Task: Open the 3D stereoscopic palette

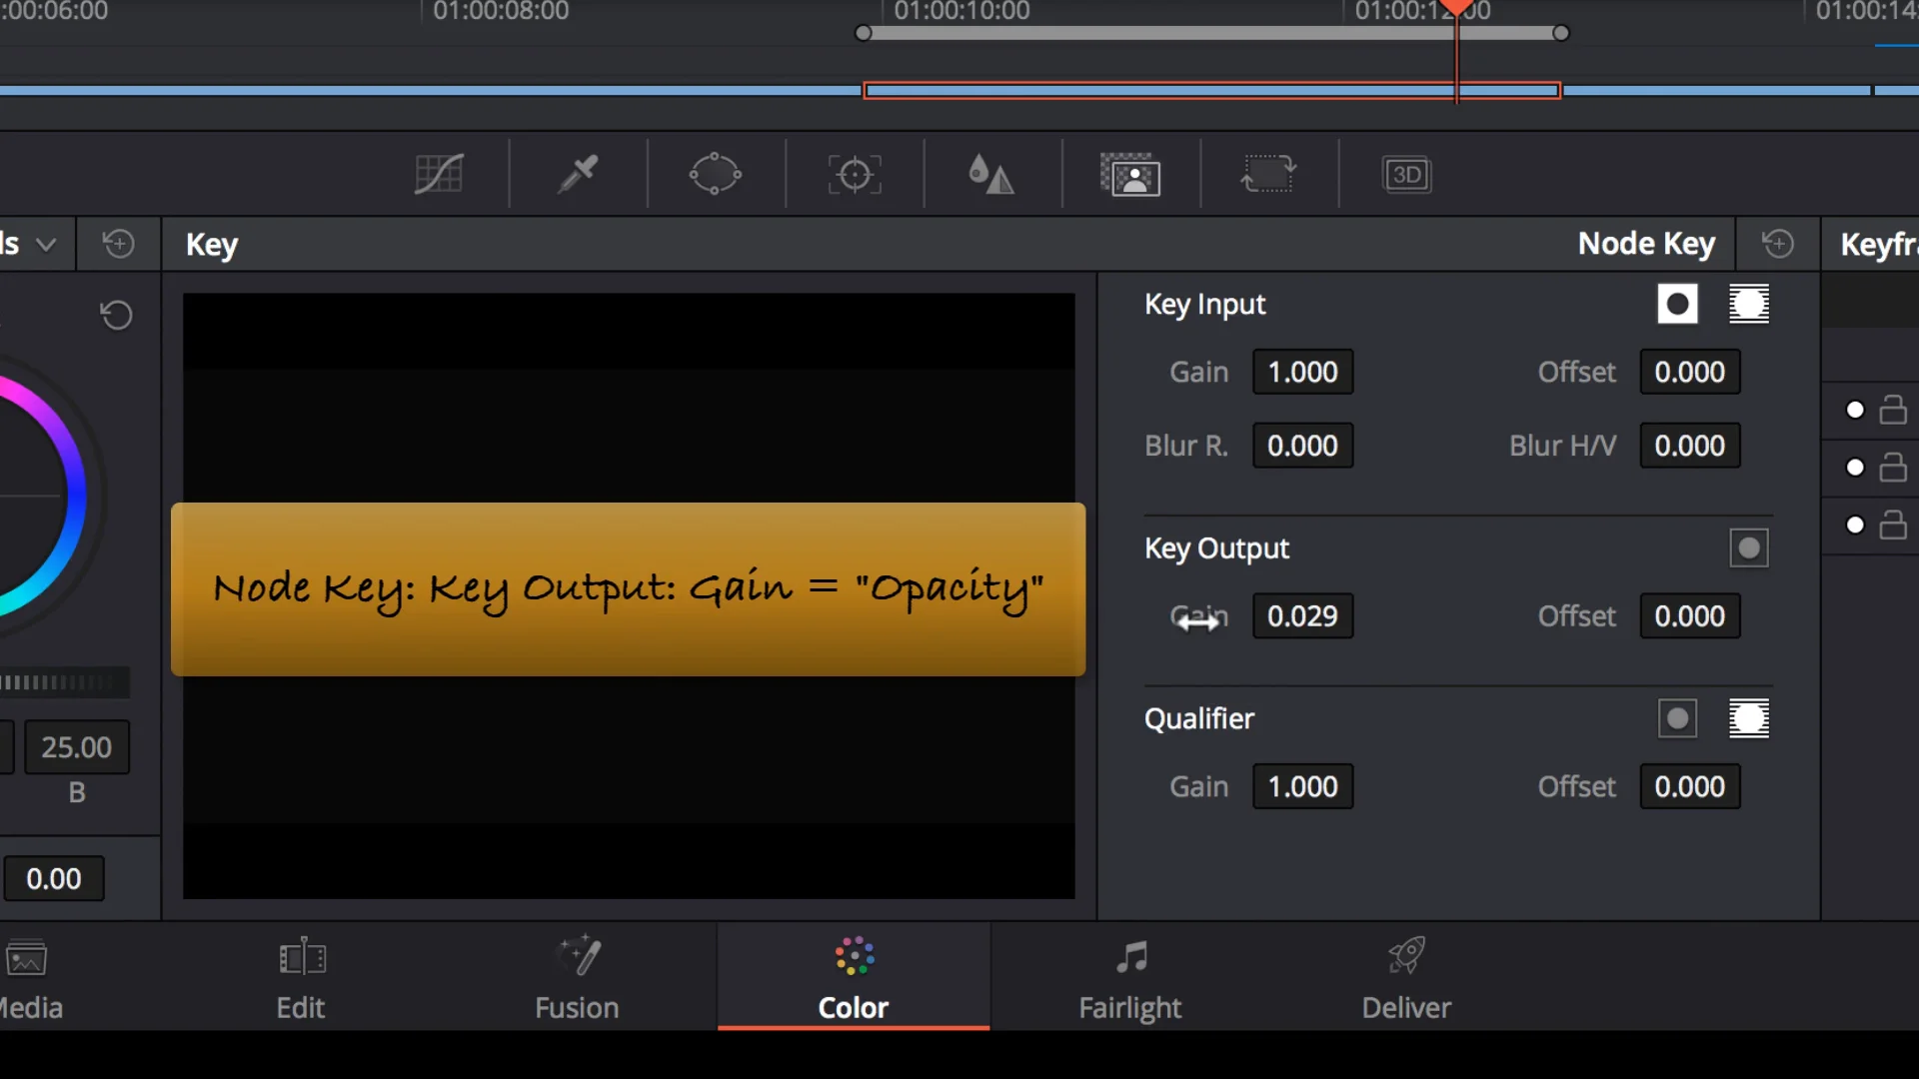Action: [1406, 175]
